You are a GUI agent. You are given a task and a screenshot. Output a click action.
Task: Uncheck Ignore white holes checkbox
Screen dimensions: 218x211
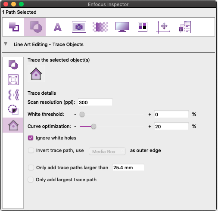(x=31, y=138)
